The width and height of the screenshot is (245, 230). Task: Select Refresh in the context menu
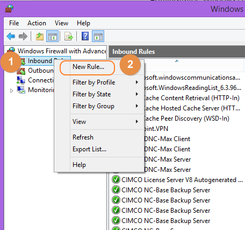pos(83,137)
